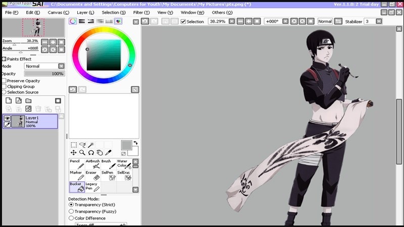Image resolution: width=404 pixels, height=227 pixels.
Task: Open the rotation angle dropdown in the toolbar
Action: point(285,21)
